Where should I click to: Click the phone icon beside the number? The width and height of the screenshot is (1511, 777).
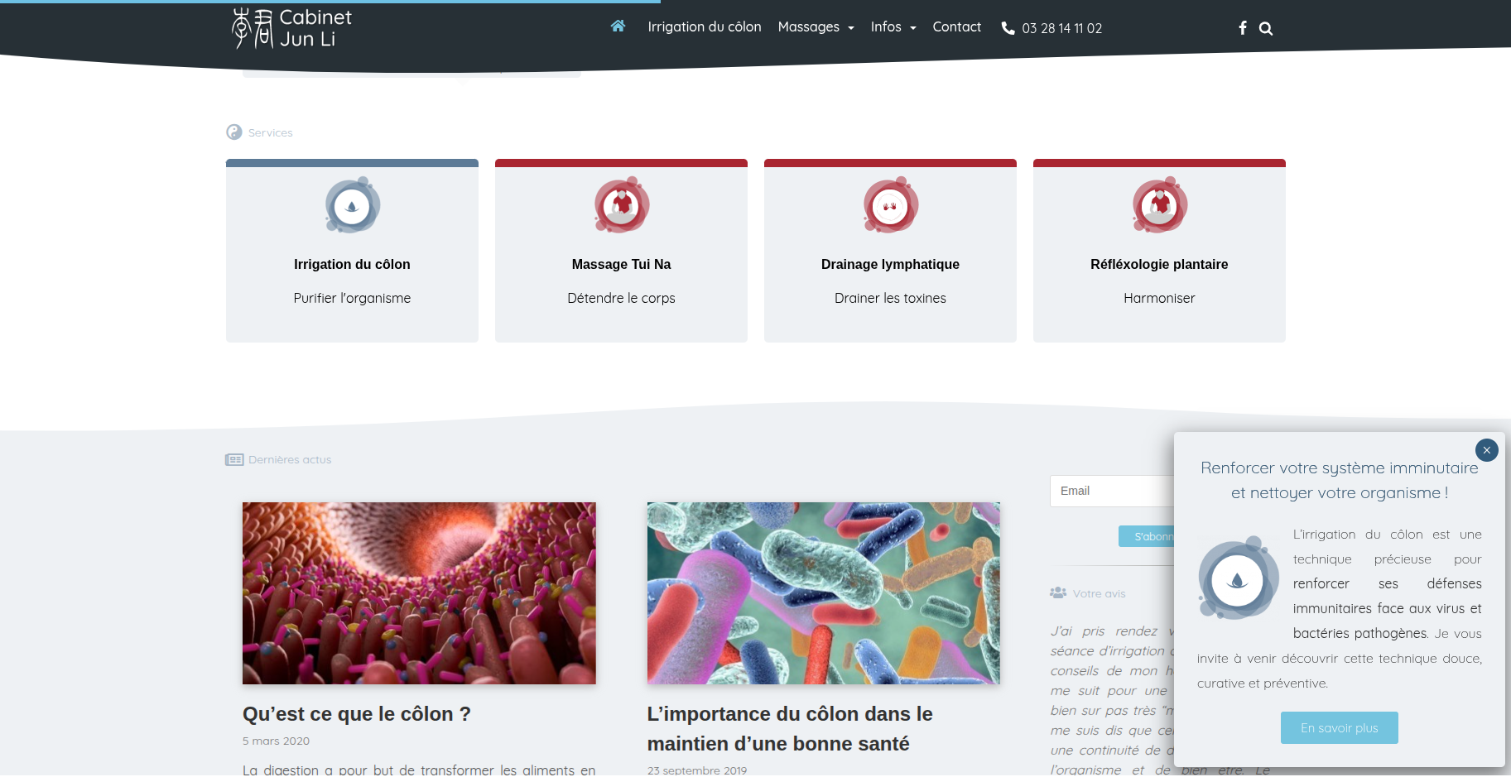[1008, 28]
